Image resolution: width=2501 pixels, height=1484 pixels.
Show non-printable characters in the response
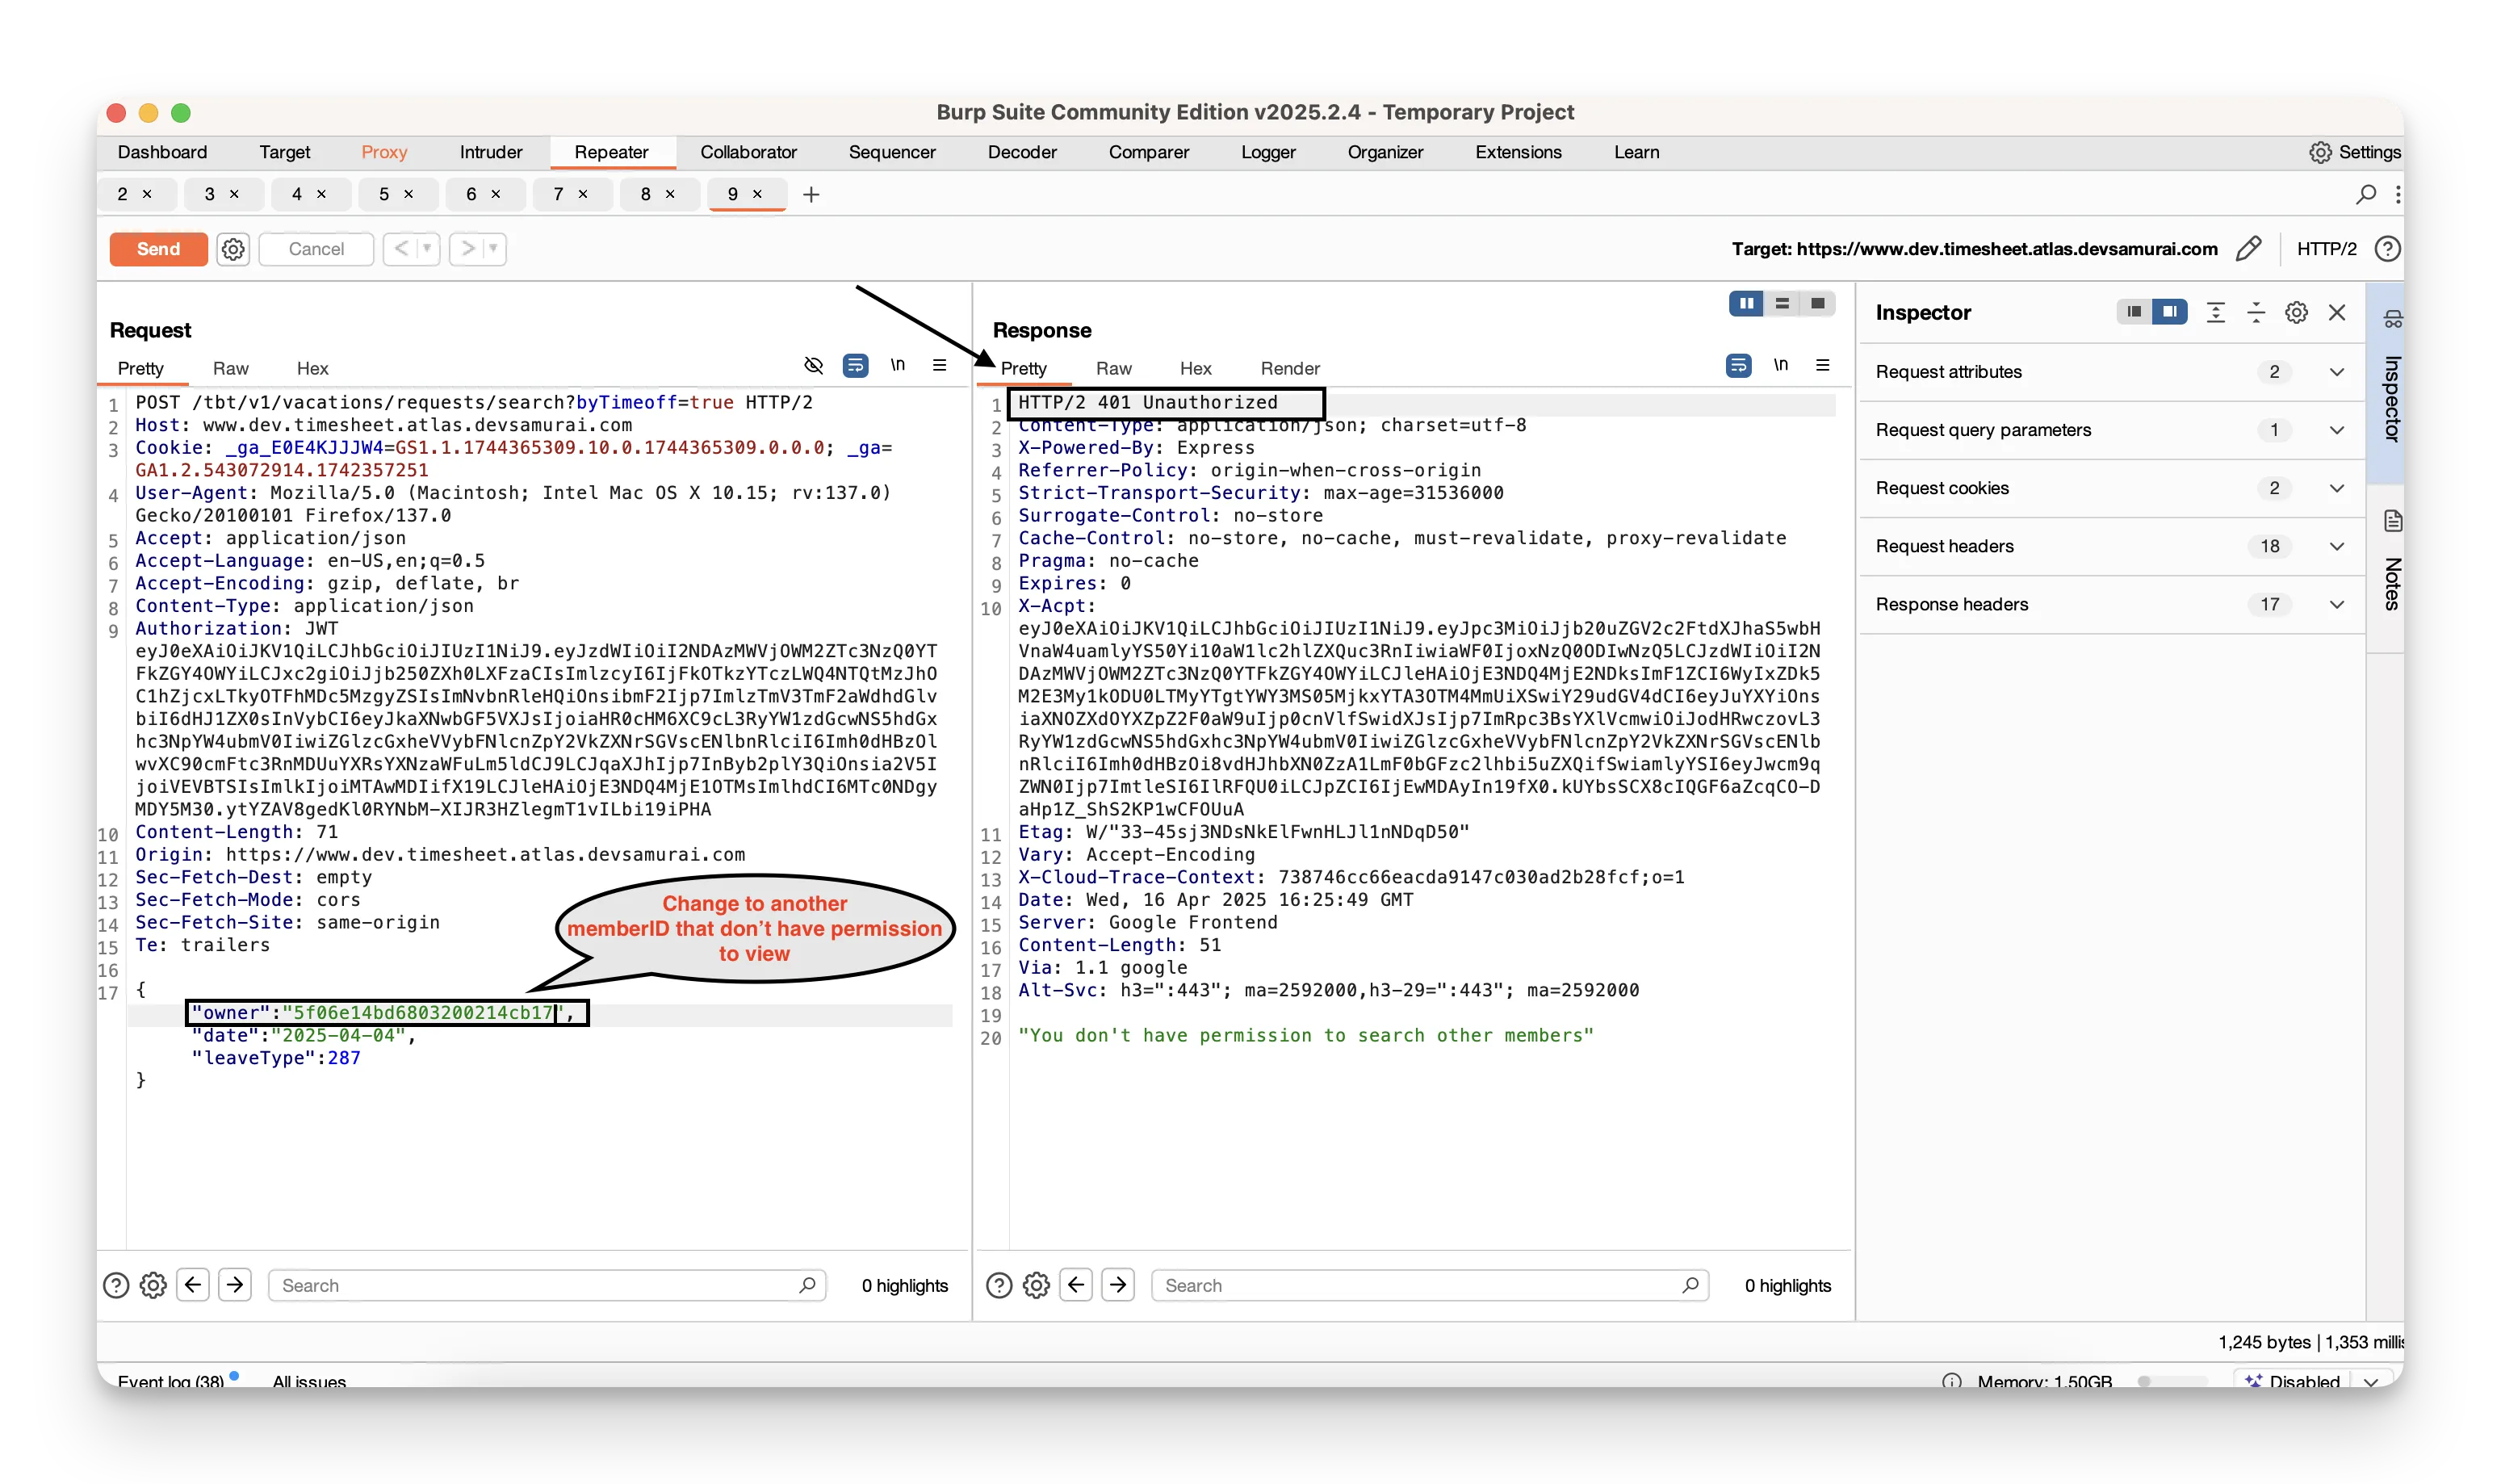(1780, 366)
